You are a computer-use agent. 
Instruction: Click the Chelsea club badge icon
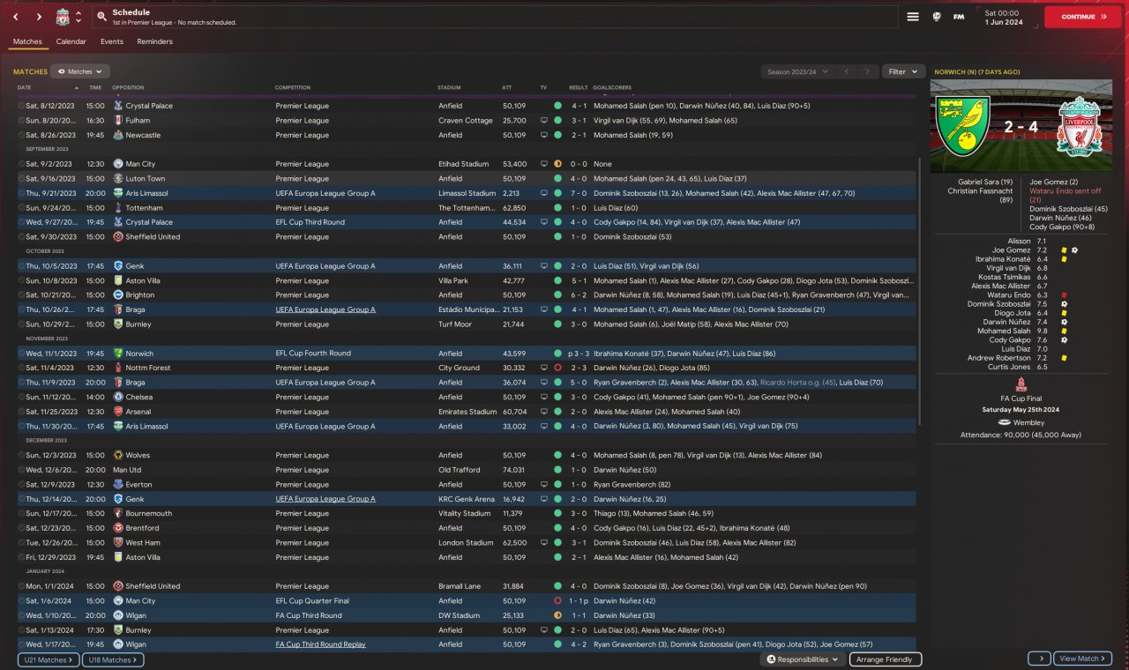pos(117,398)
